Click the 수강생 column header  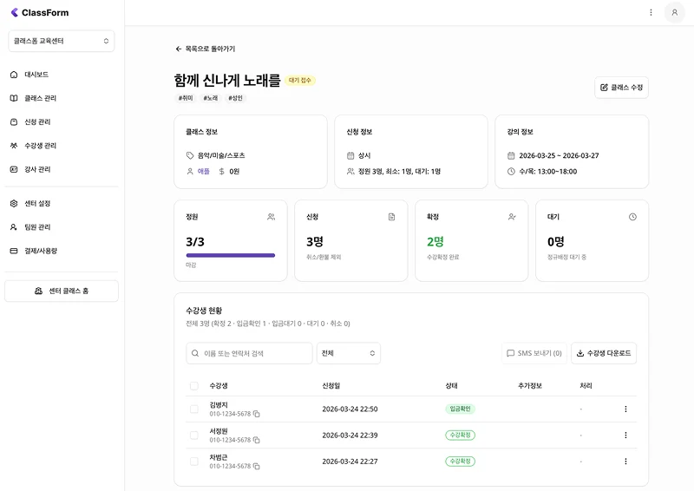219,386
